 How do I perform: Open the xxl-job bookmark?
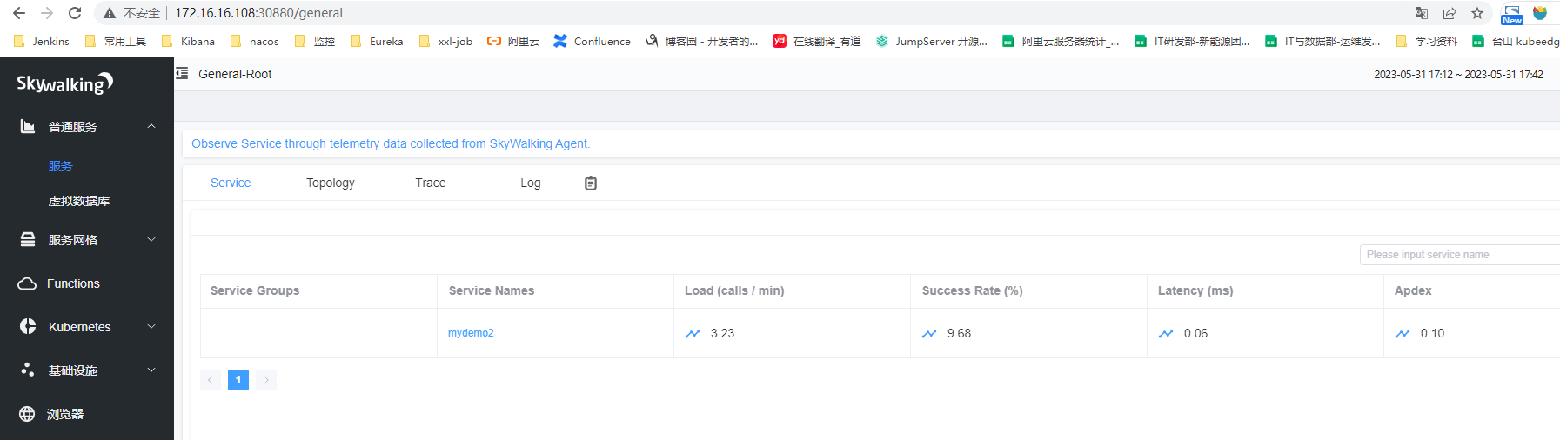point(445,41)
